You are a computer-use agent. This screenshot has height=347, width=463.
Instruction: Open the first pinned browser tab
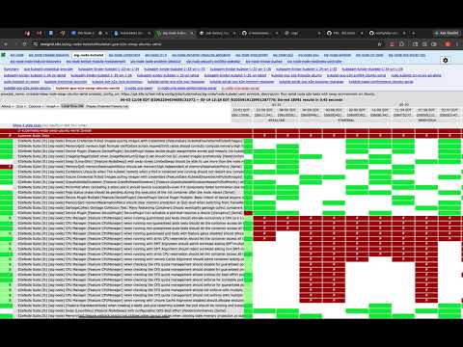(27, 33)
